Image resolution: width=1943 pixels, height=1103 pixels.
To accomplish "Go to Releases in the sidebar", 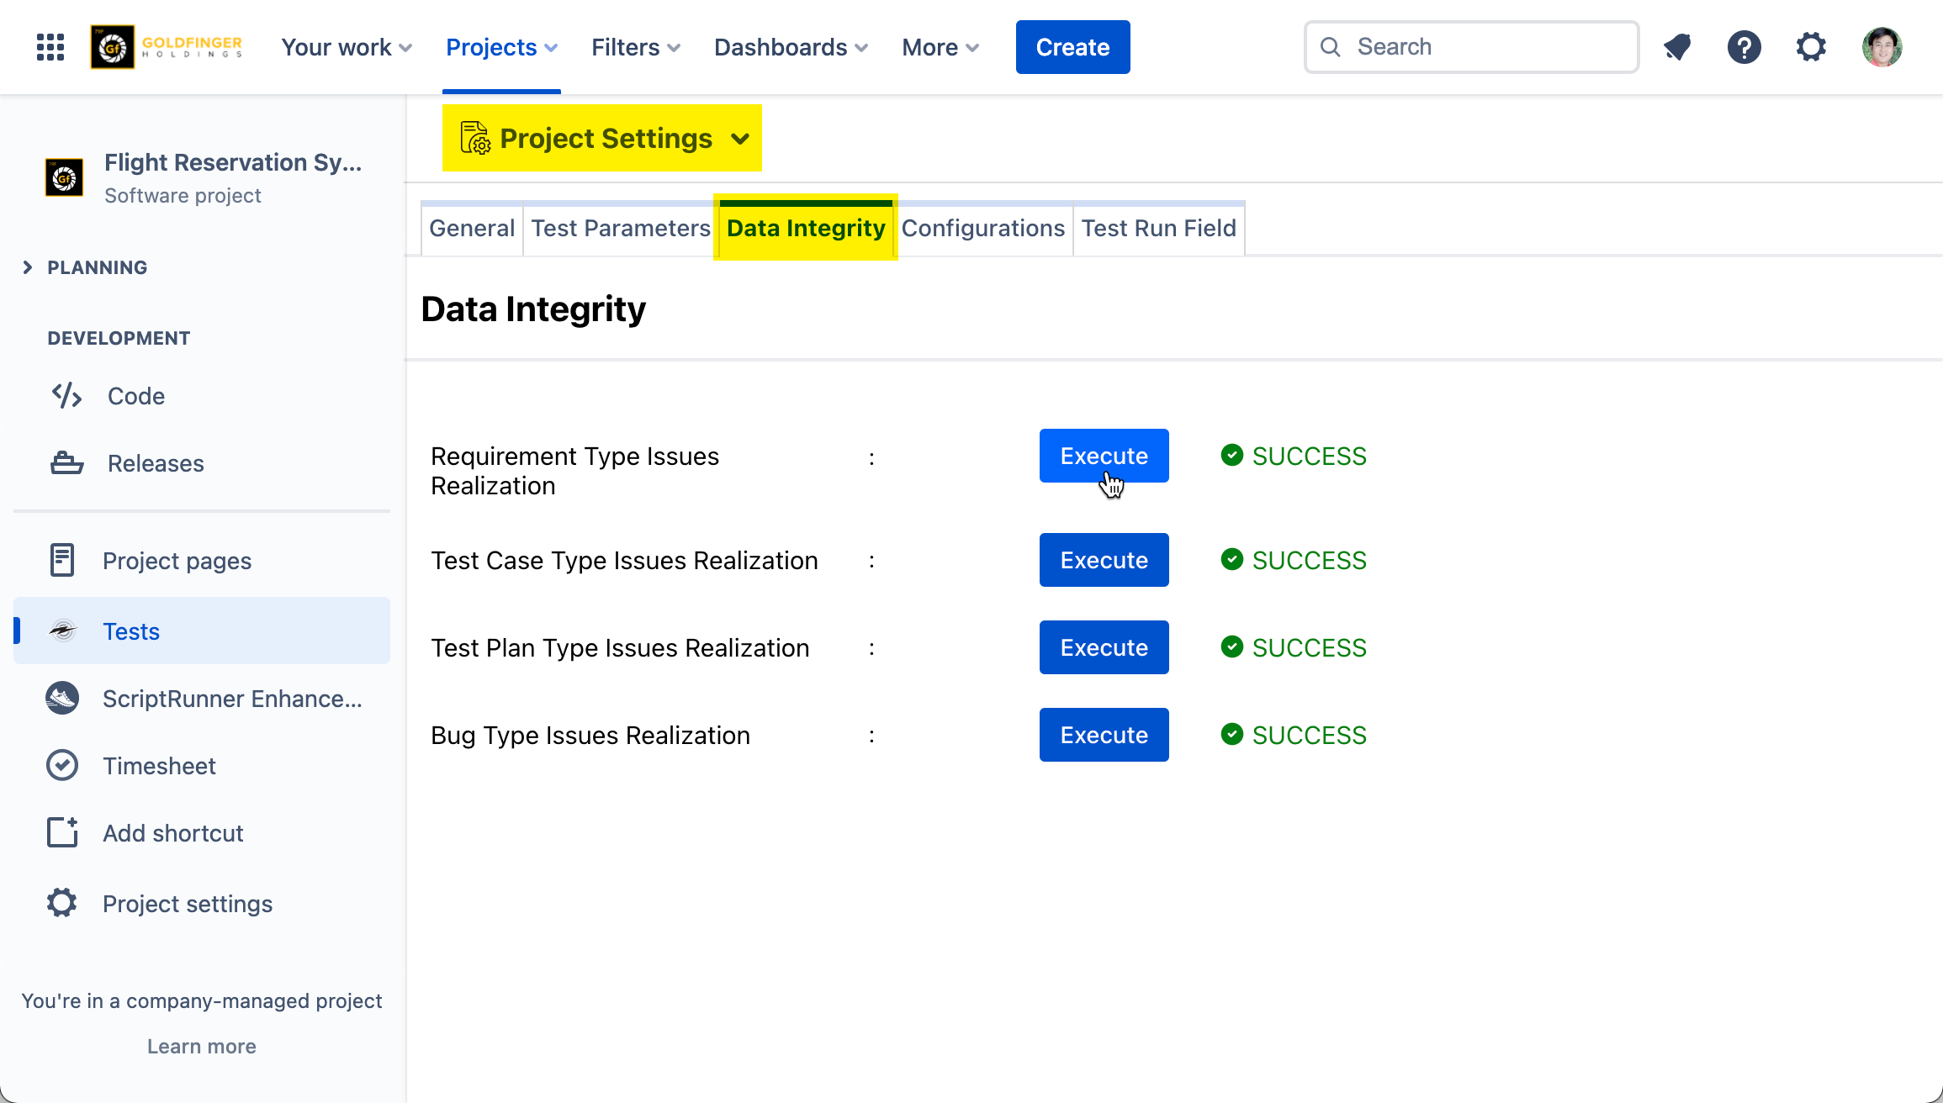I will pyautogui.click(x=155, y=463).
